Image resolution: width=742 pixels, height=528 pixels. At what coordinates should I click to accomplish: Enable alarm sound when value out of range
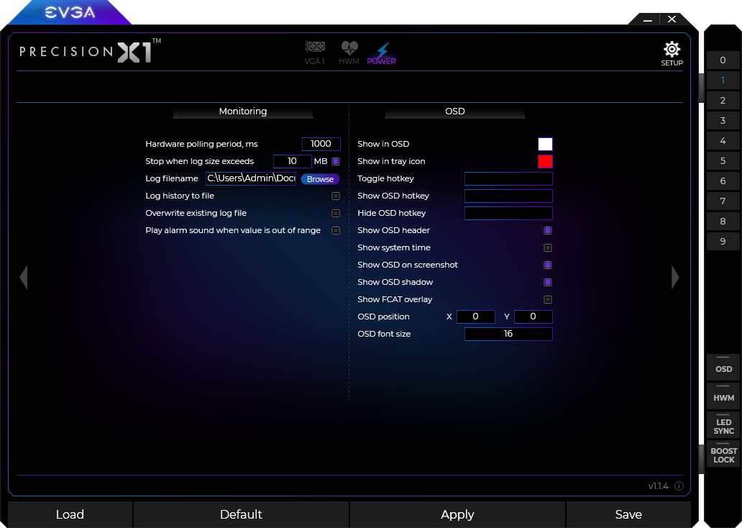click(x=336, y=231)
